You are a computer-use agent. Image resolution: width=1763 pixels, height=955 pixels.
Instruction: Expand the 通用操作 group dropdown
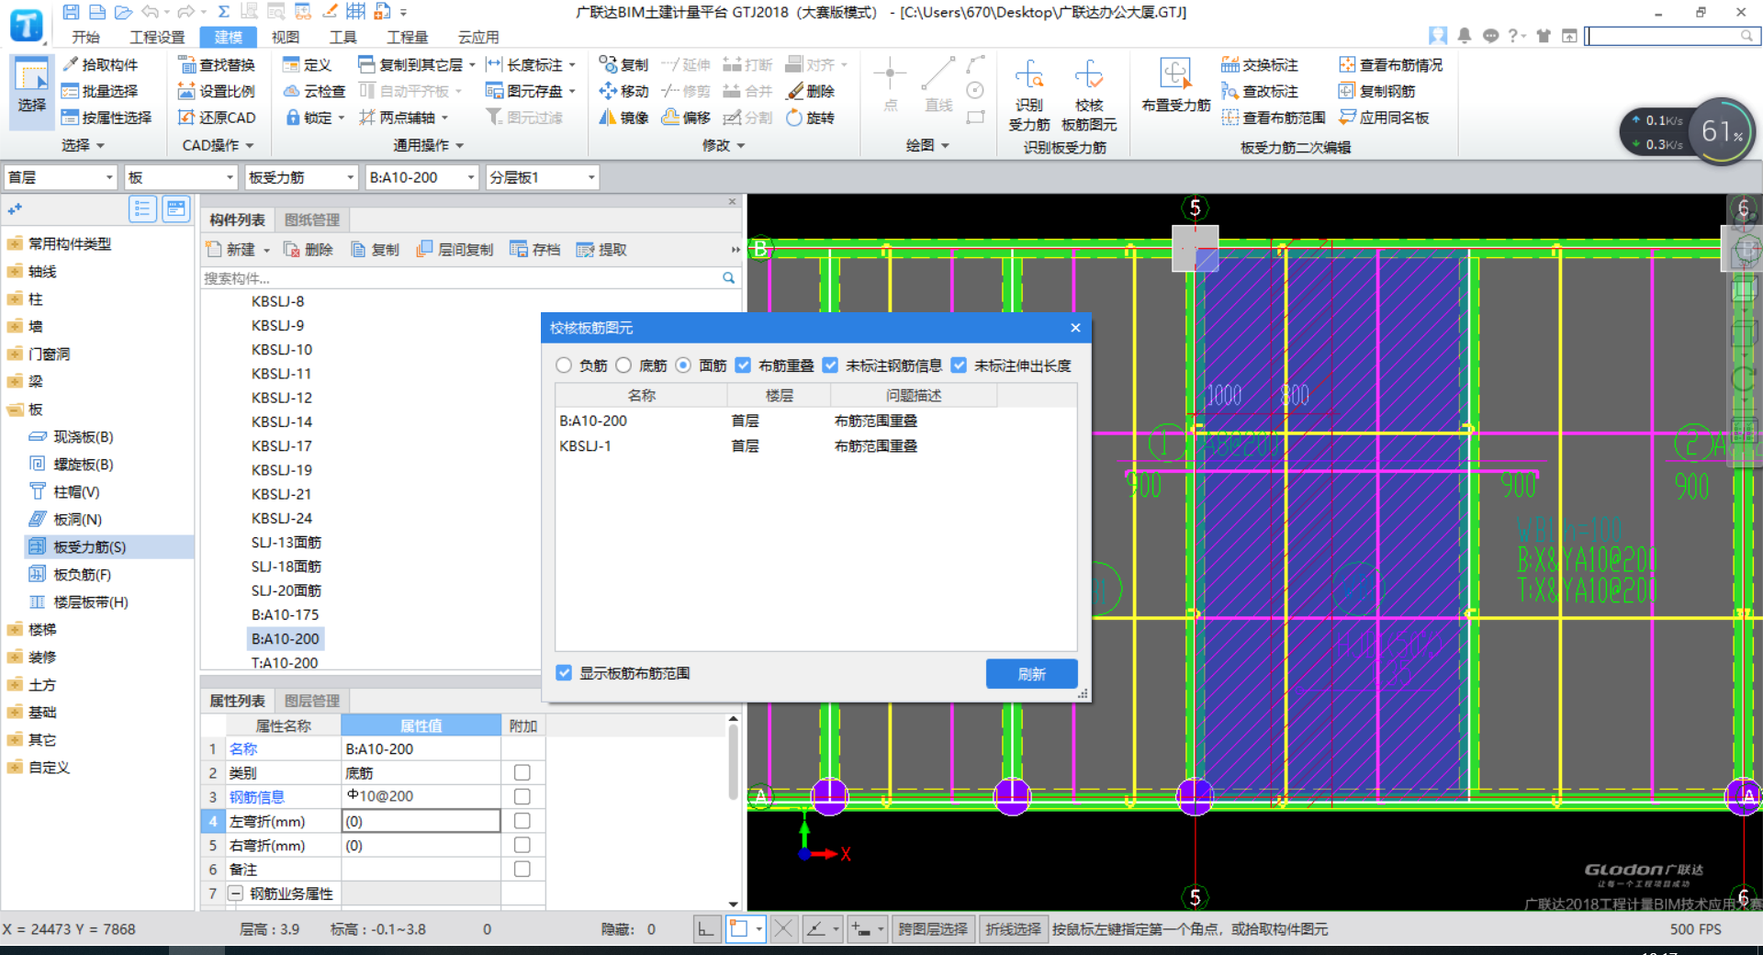(x=429, y=145)
